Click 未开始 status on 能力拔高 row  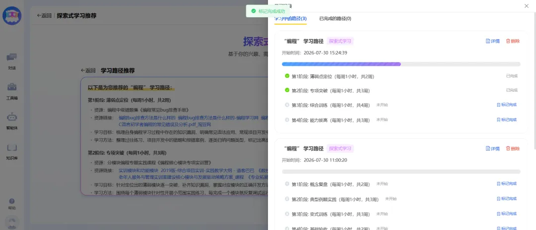382,120
